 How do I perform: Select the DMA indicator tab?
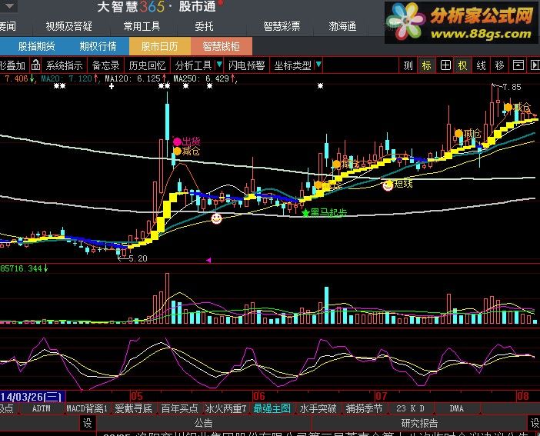point(456,408)
